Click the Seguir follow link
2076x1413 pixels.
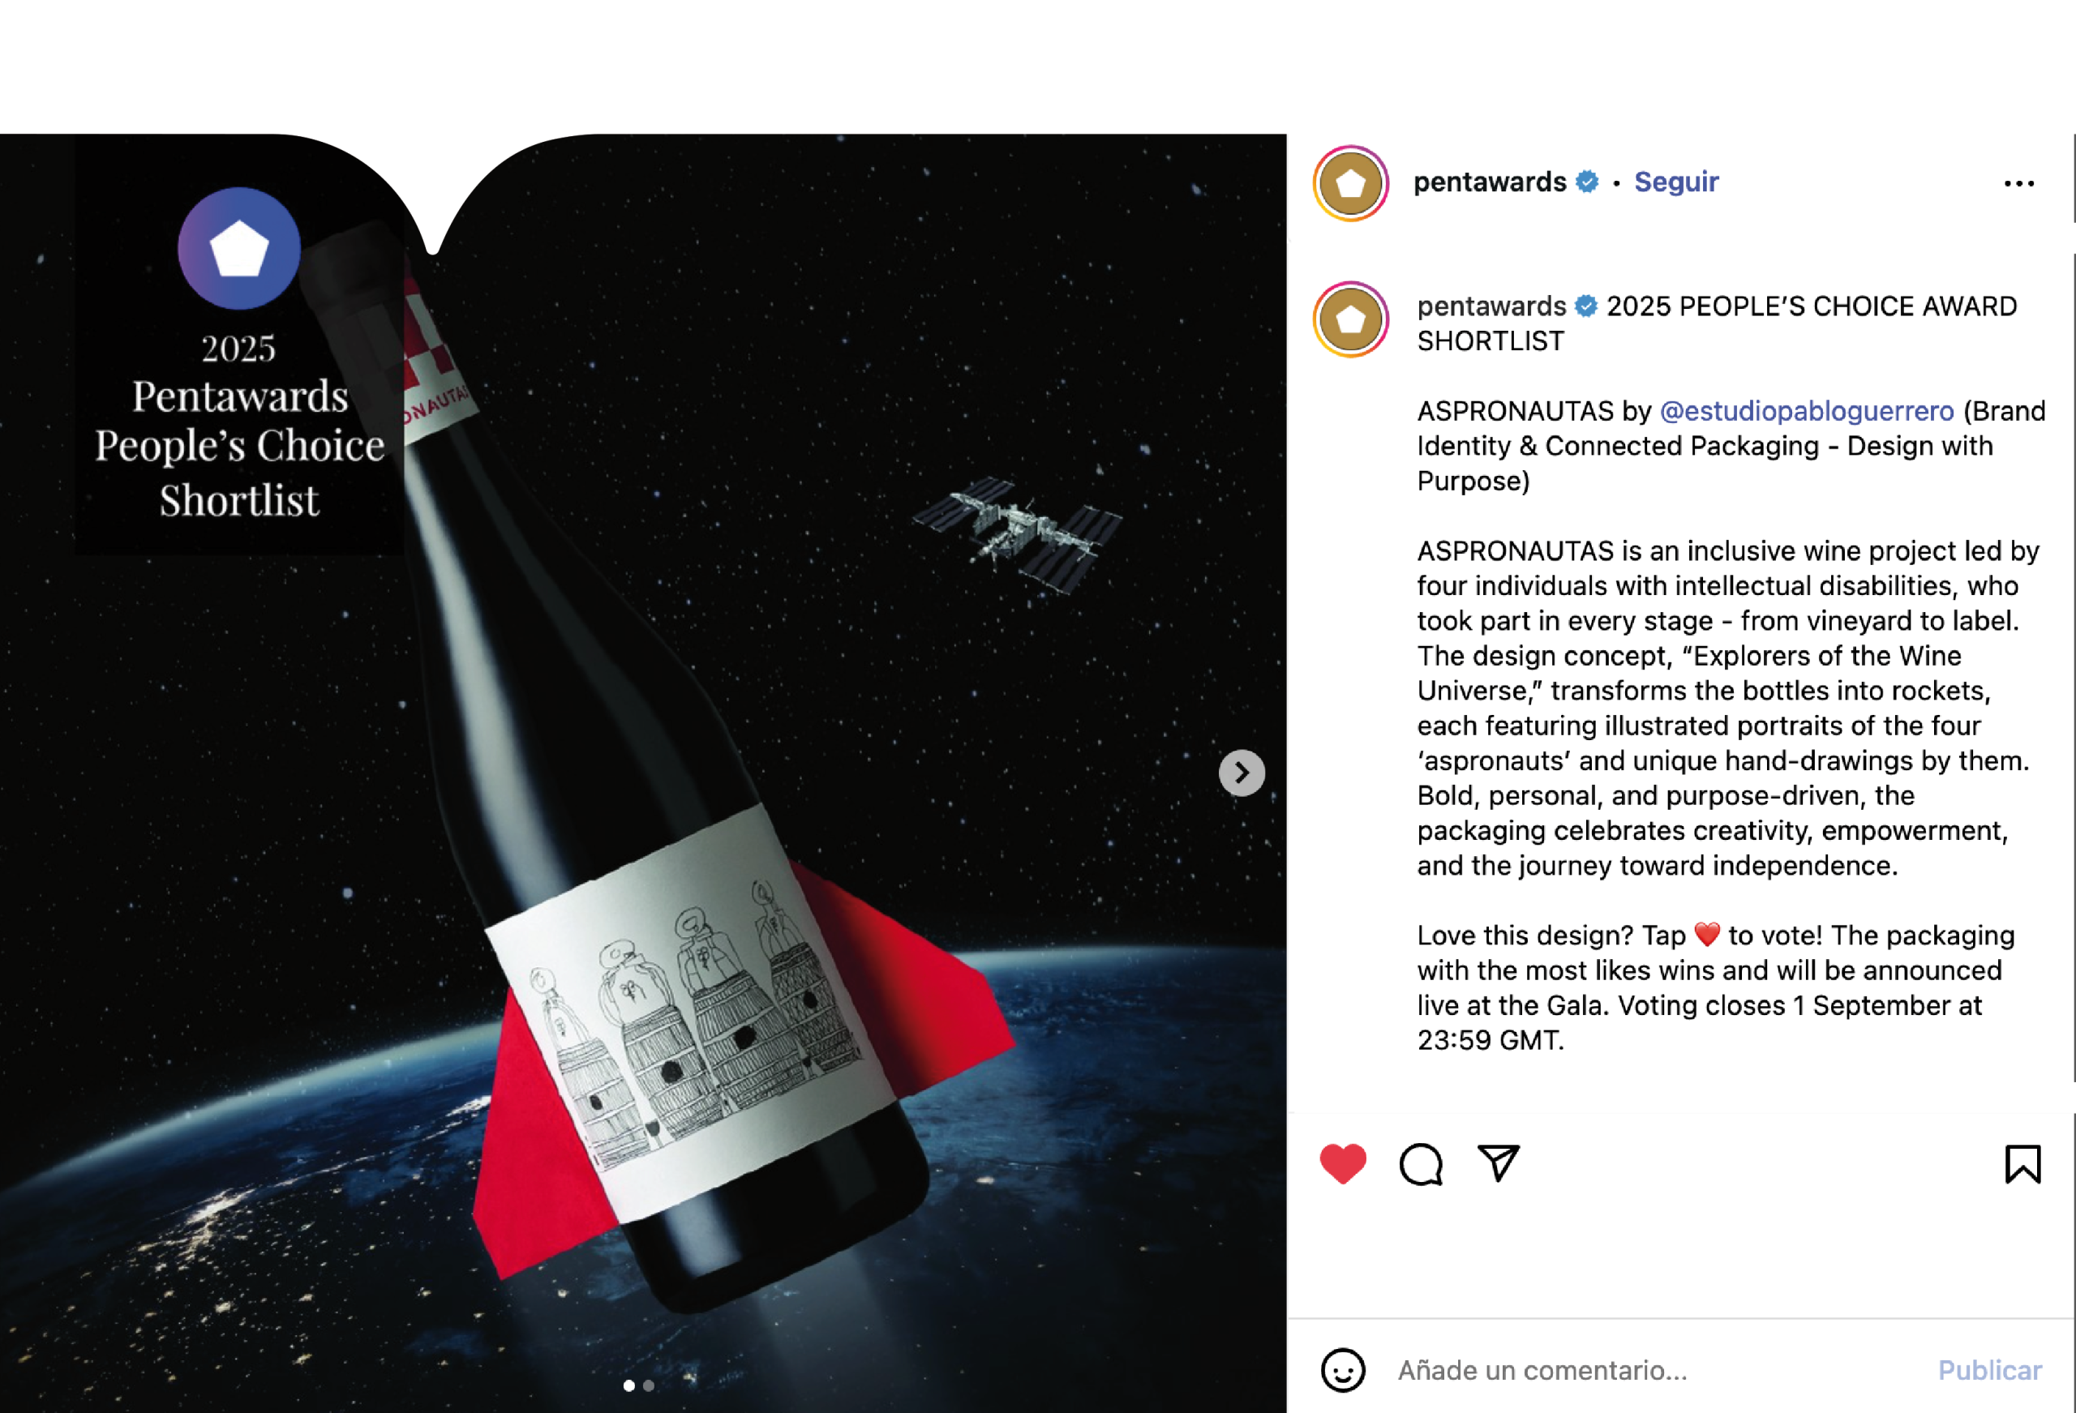coord(1676,182)
